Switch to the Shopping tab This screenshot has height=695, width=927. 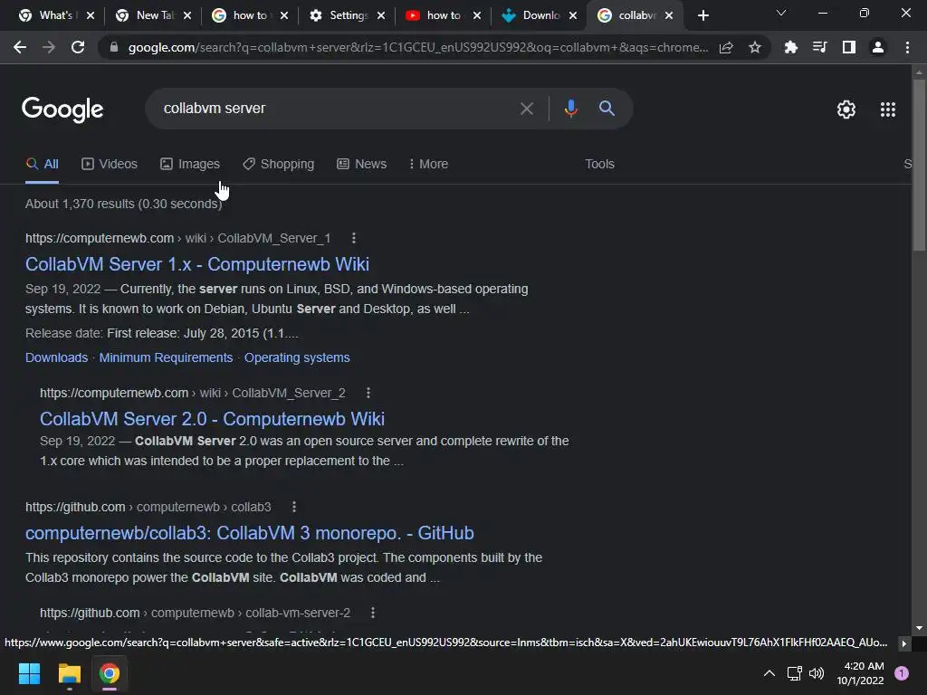click(x=279, y=165)
